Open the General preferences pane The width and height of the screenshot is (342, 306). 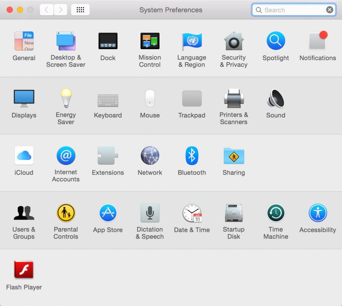coord(23,41)
